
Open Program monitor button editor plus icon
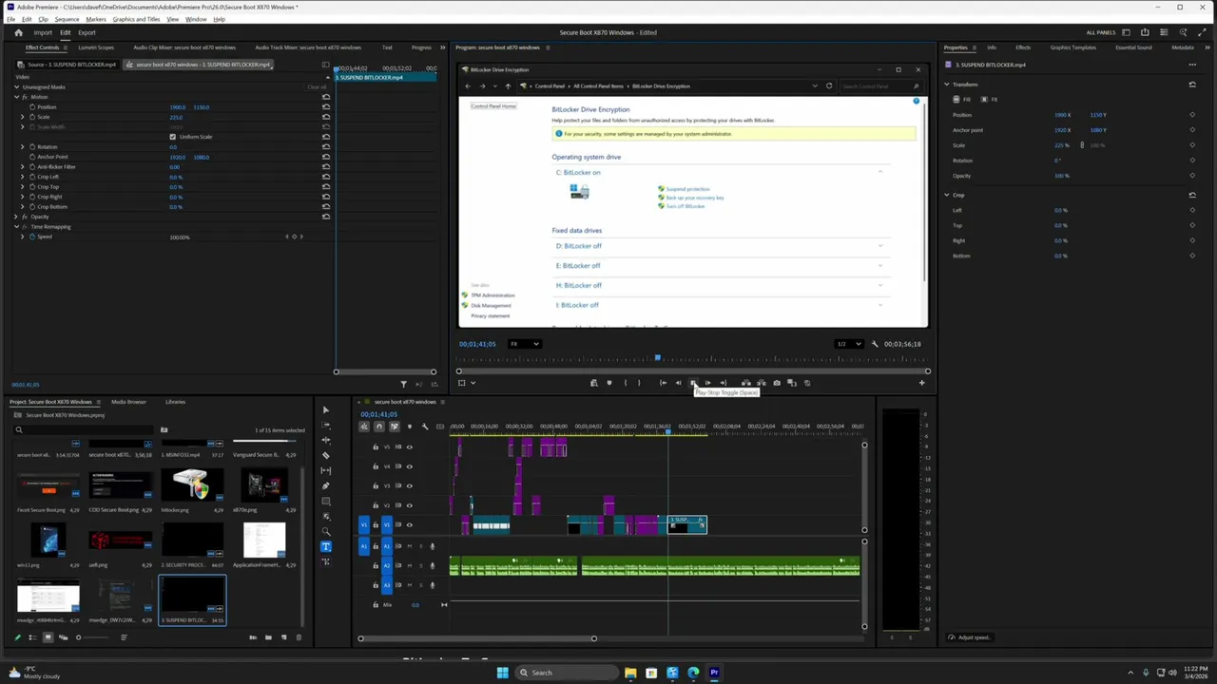tap(921, 383)
